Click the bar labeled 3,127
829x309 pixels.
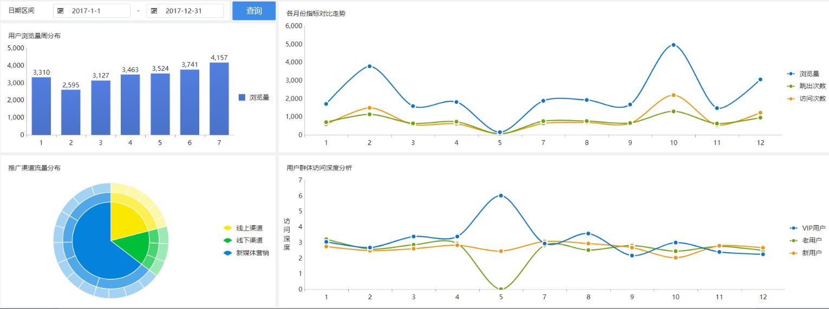pyautogui.click(x=101, y=108)
